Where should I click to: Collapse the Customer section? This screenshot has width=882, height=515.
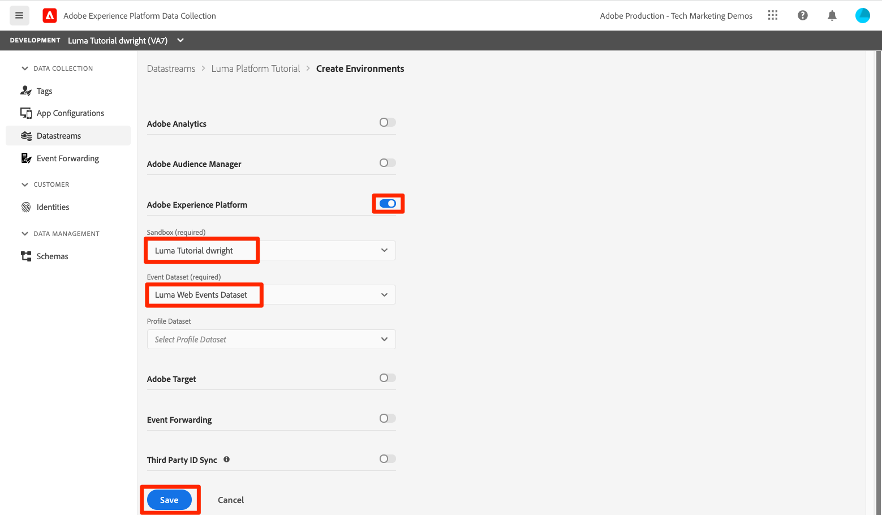(x=24, y=184)
